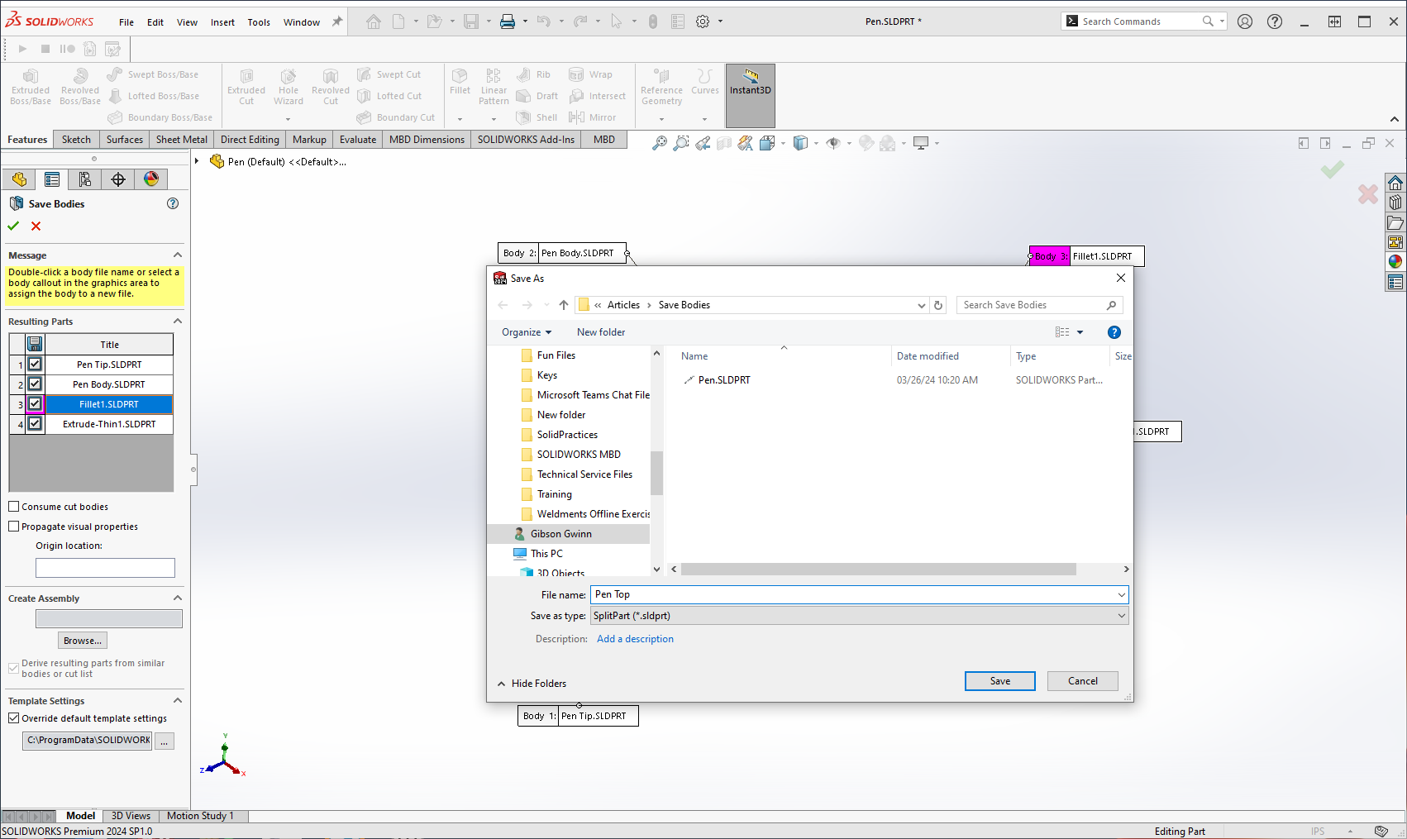The image size is (1407, 839).
Task: Click the Print toolbar icon
Action: 508,21
